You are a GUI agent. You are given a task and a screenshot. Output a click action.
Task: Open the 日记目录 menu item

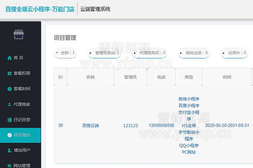[x=22, y=120]
